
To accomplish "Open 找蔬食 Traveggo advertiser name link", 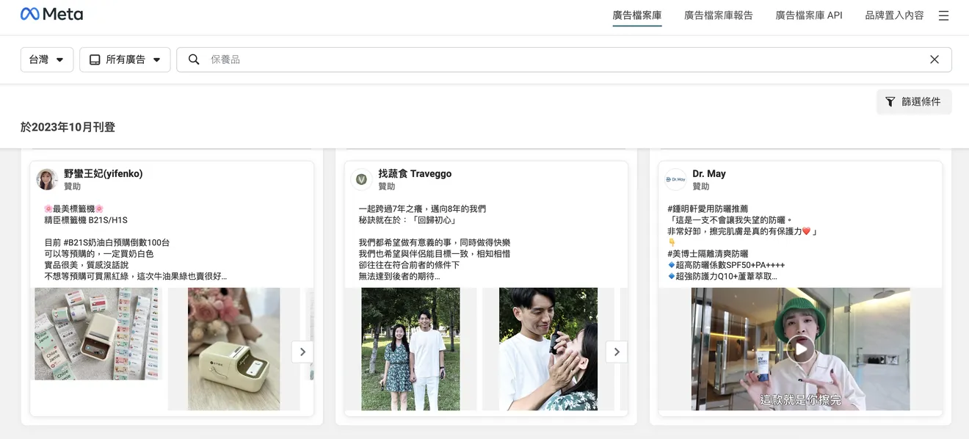I will [415, 174].
